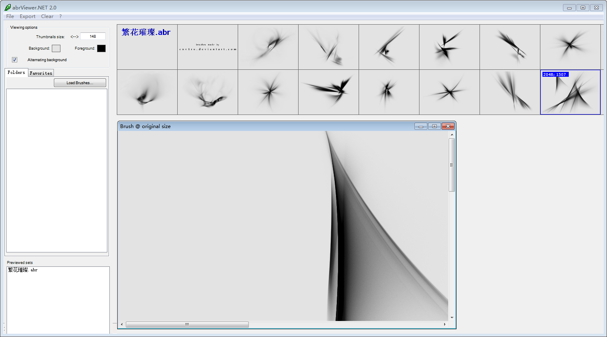Open the File menu
This screenshot has height=337, width=607.
click(x=10, y=16)
